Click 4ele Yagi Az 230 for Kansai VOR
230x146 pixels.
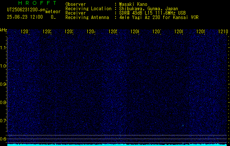(x=159, y=18)
